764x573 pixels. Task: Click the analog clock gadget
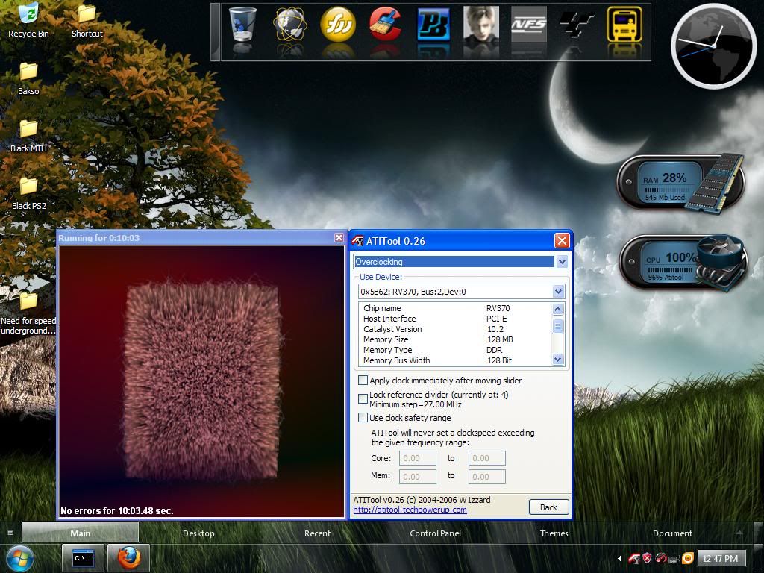coord(713,46)
